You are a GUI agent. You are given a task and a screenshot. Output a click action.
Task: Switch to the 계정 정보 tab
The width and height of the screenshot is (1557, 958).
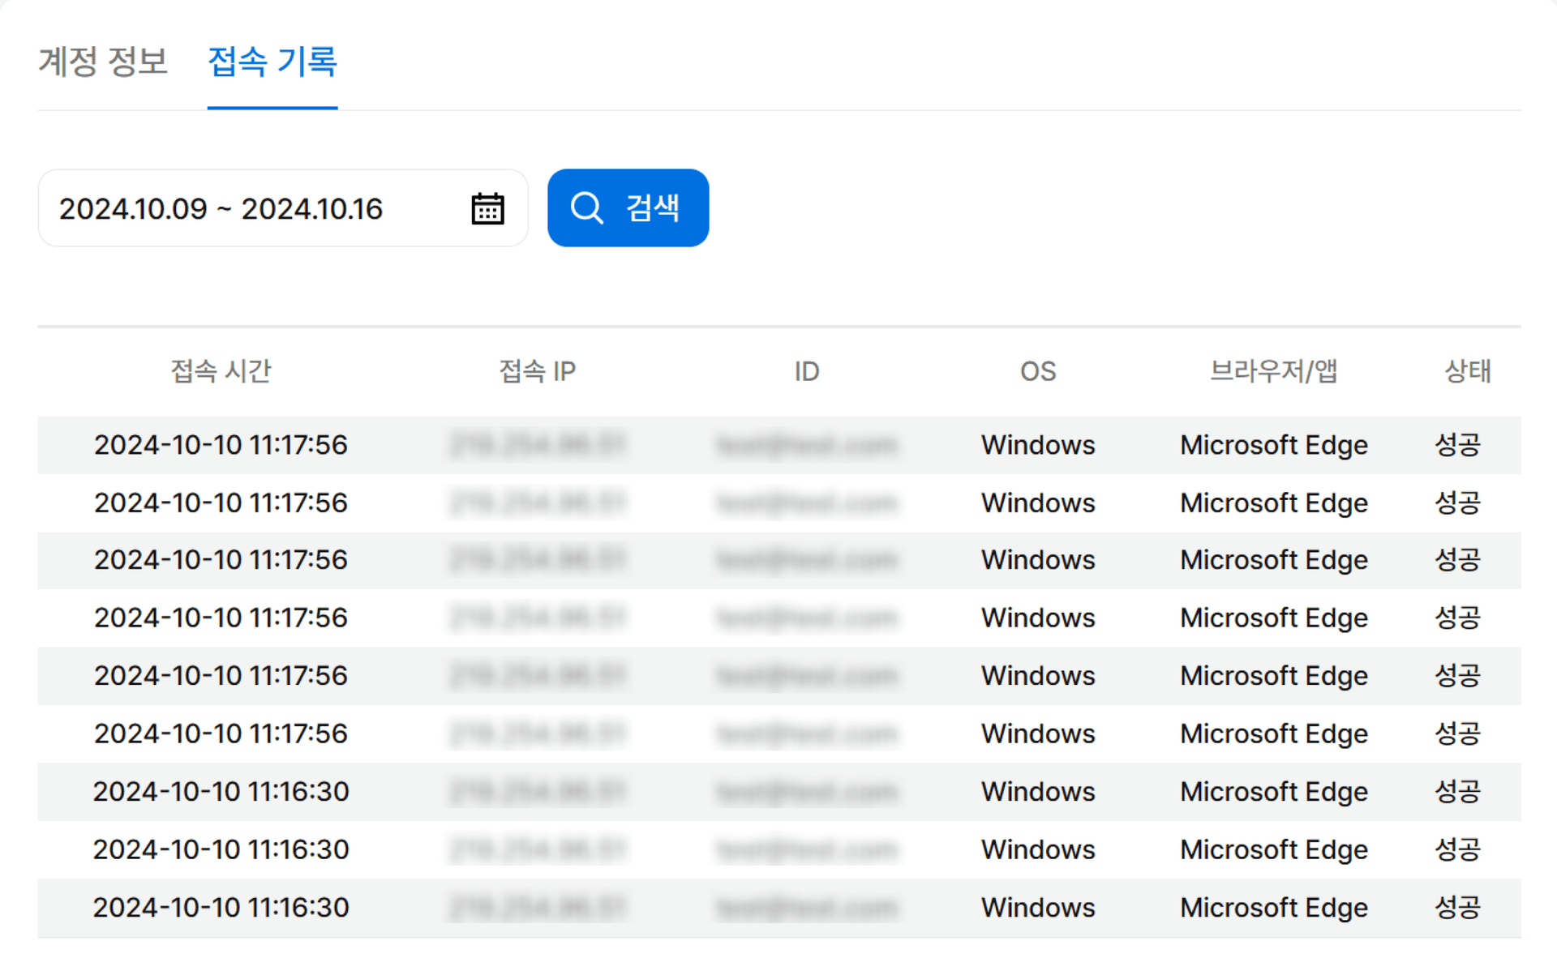tap(103, 62)
